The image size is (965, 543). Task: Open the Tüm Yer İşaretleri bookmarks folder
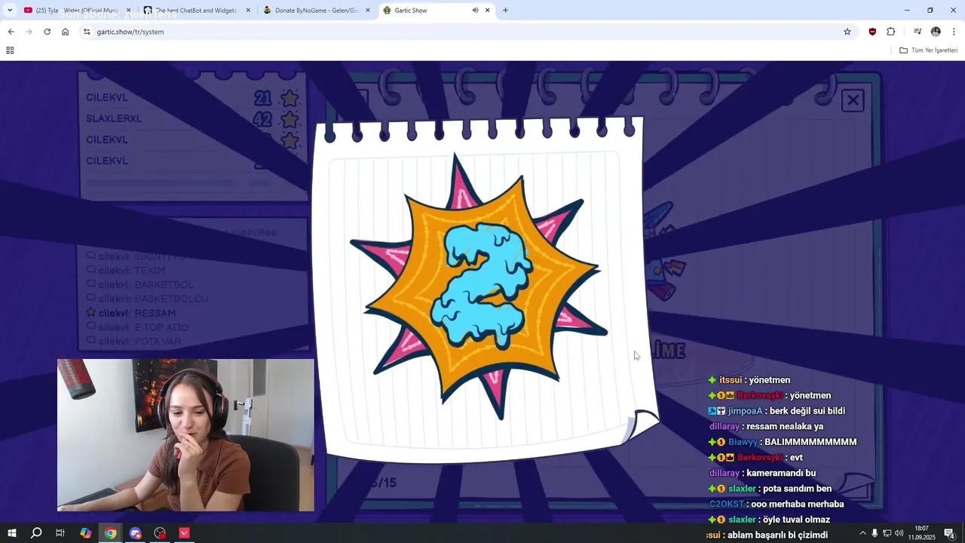point(928,51)
